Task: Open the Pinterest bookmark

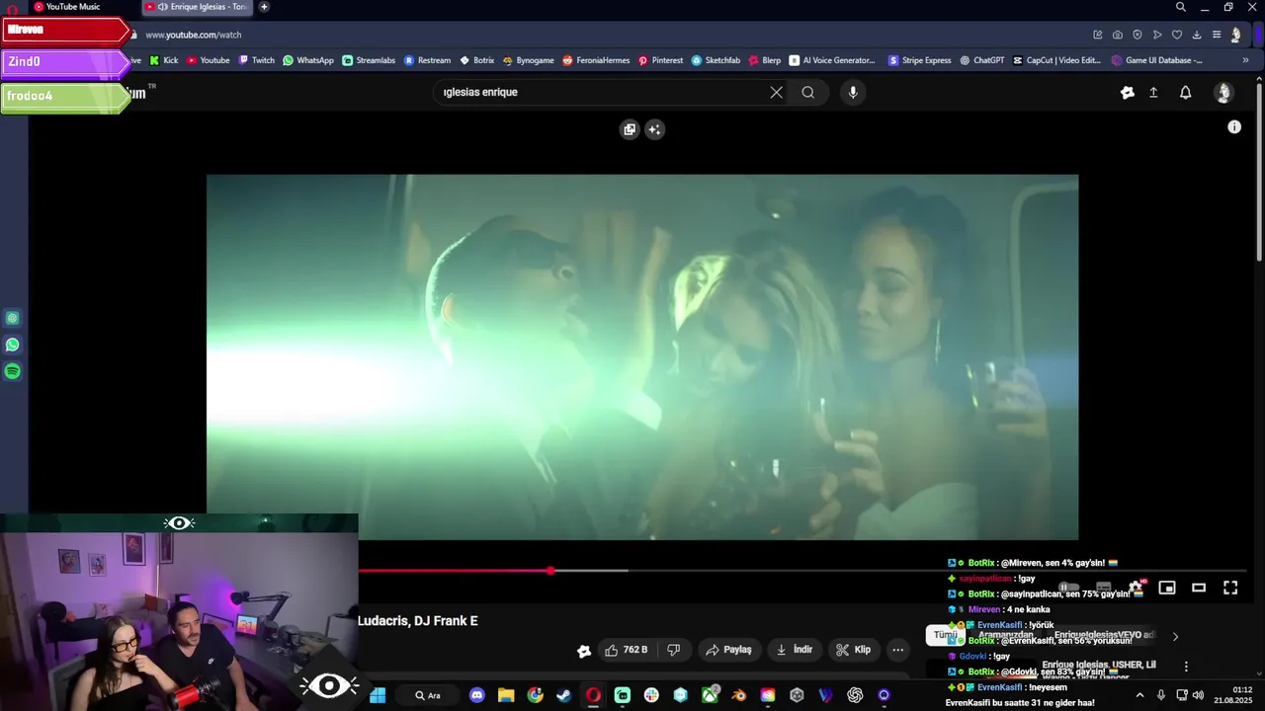Action: (x=660, y=60)
